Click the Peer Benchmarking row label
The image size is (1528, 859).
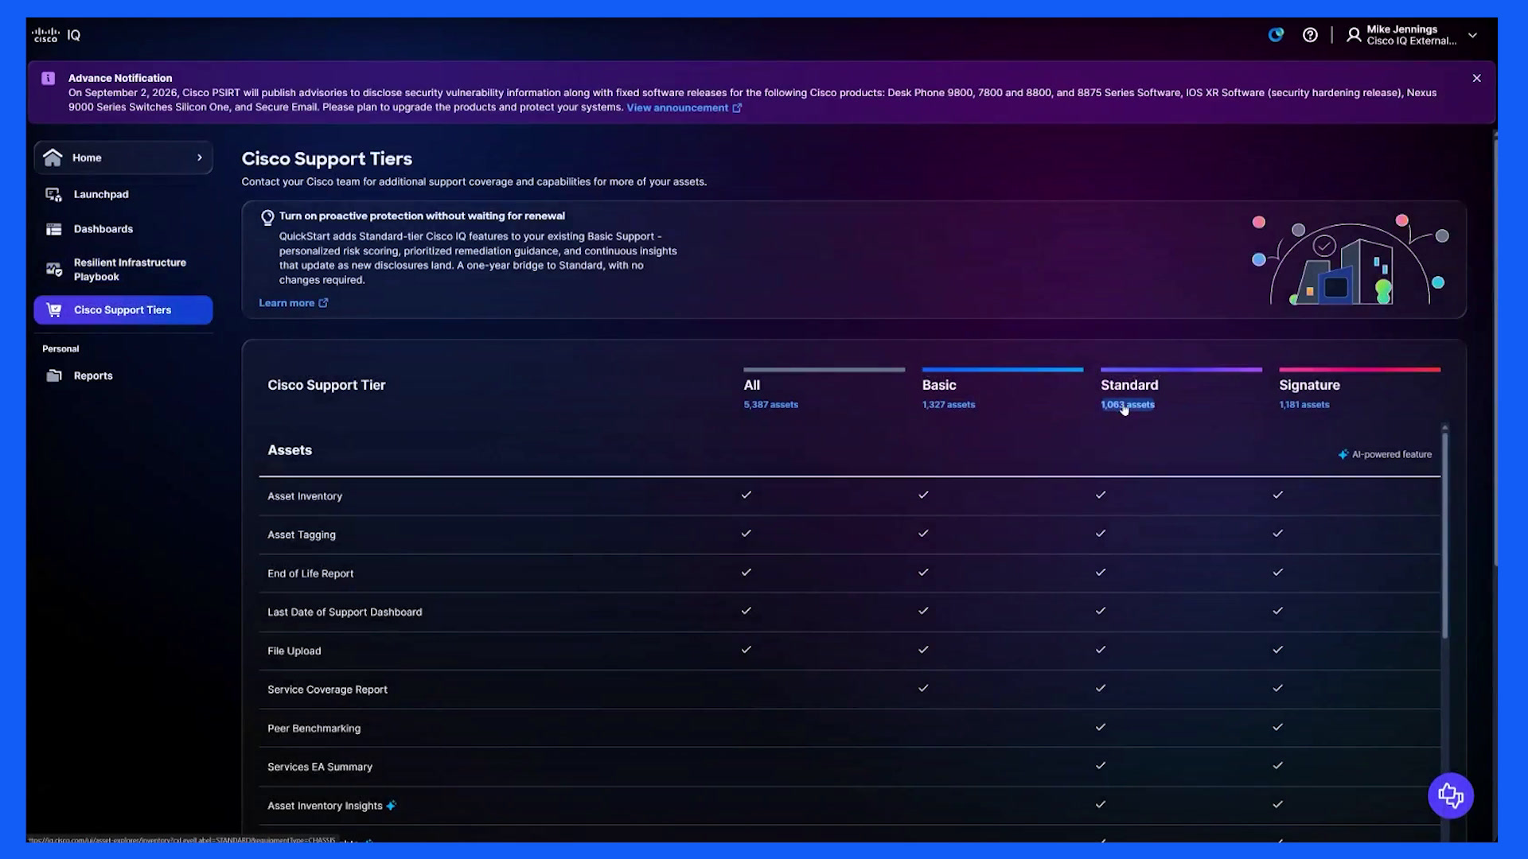(314, 729)
